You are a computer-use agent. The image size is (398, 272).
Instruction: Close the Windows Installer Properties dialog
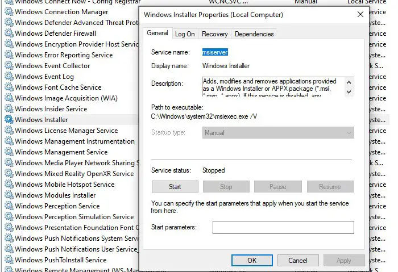(x=360, y=14)
